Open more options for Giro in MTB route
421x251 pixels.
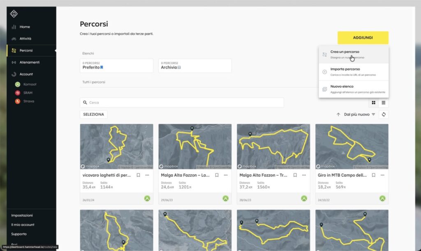click(x=382, y=175)
